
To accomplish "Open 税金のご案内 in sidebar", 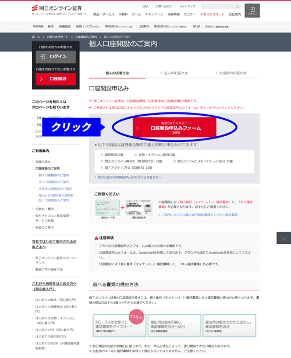I will click(44, 227).
